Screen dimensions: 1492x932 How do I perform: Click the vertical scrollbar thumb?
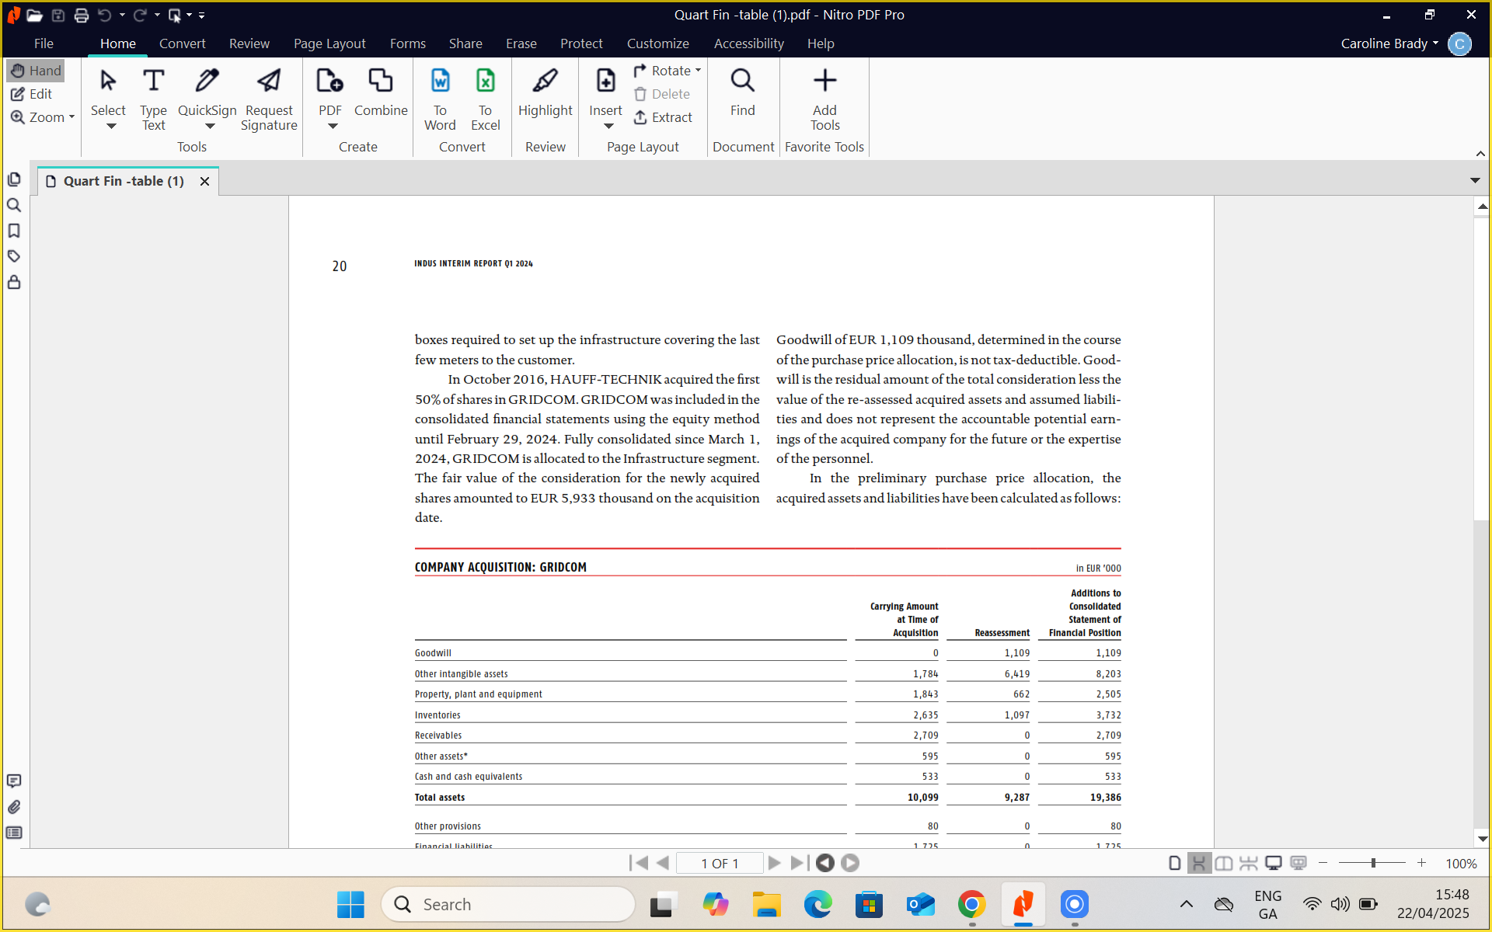coord(1482,369)
